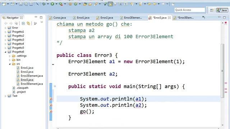The height and width of the screenshot is (129, 230).
Task: Select Progetto5 in the Navigator tree
Action: pos(18,48)
